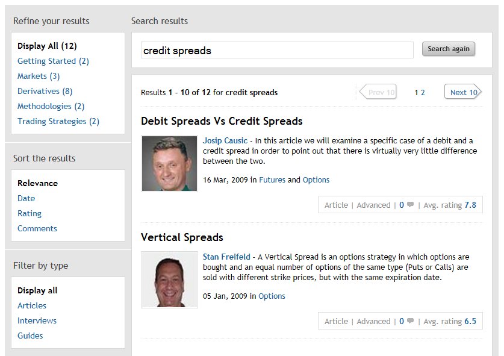
Task: Click comment bubble icon on Vertical Spreads article
Action: click(411, 322)
